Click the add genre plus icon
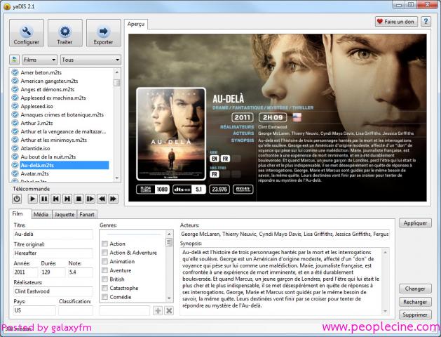 coord(158,310)
